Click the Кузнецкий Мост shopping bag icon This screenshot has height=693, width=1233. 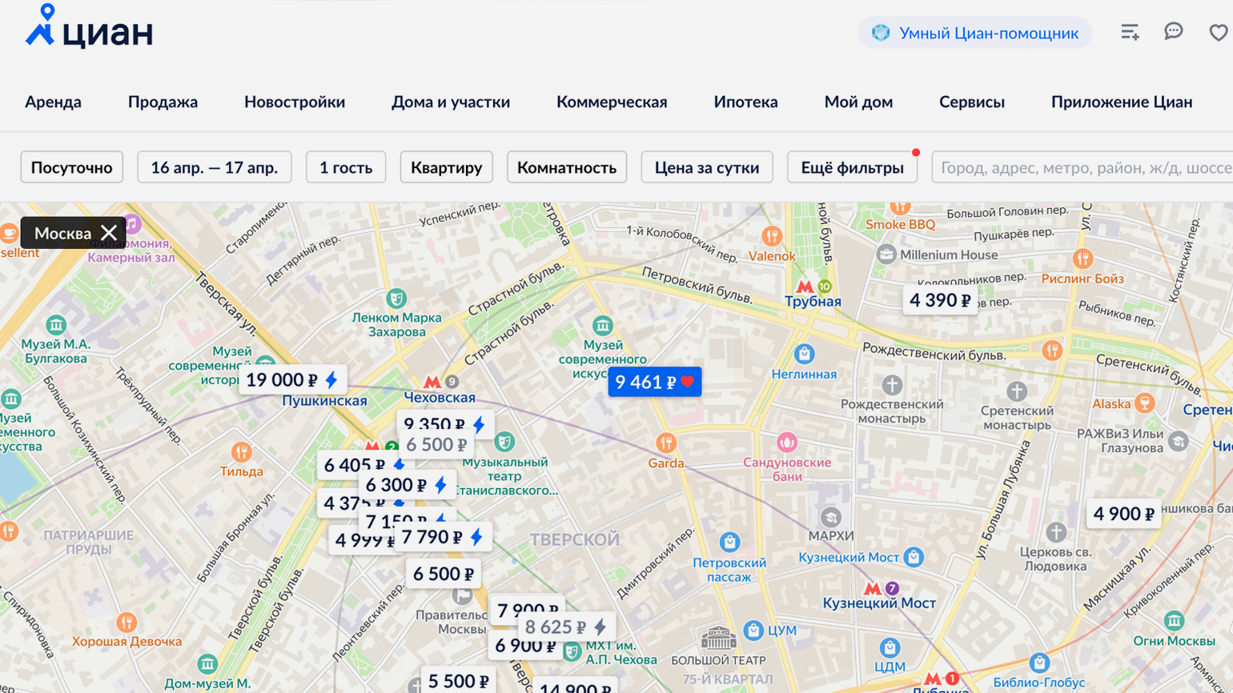[914, 556]
